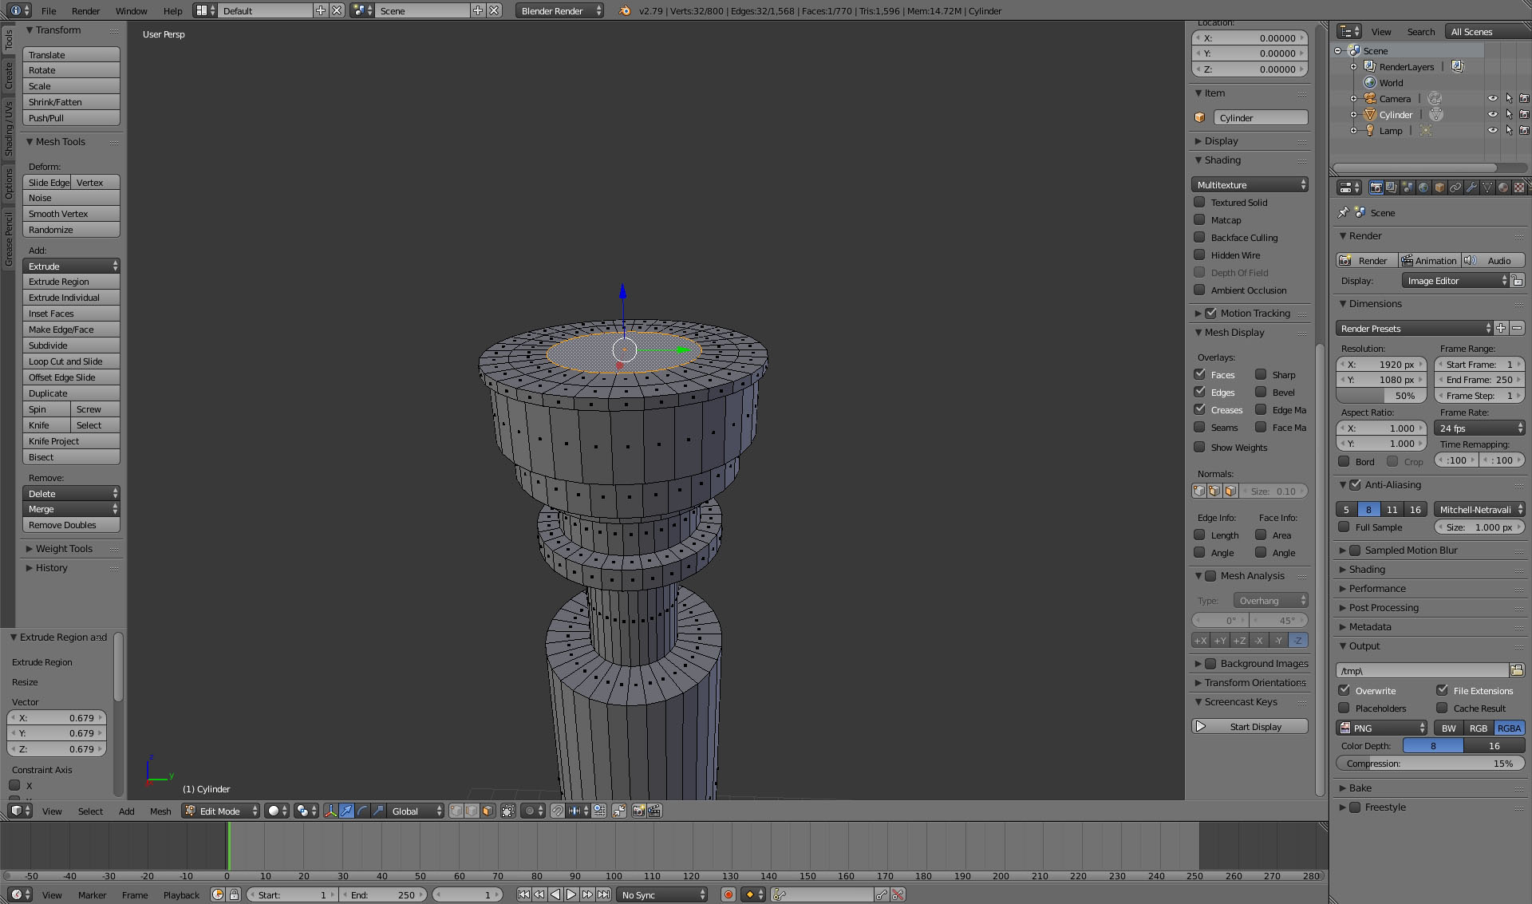Enable the Backface Culling checkbox

[x=1199, y=237]
